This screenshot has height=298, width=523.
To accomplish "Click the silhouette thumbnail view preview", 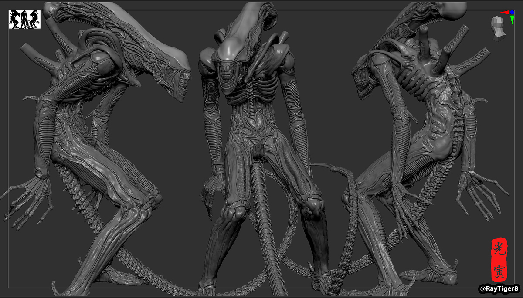I will (x=24, y=20).
